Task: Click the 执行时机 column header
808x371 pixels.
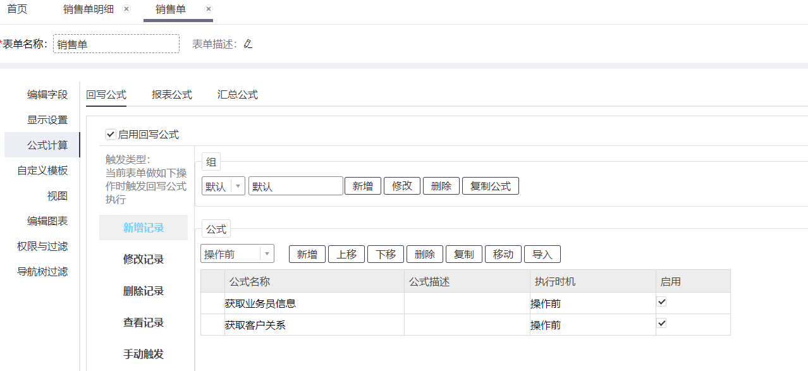Action: pyautogui.click(x=593, y=281)
